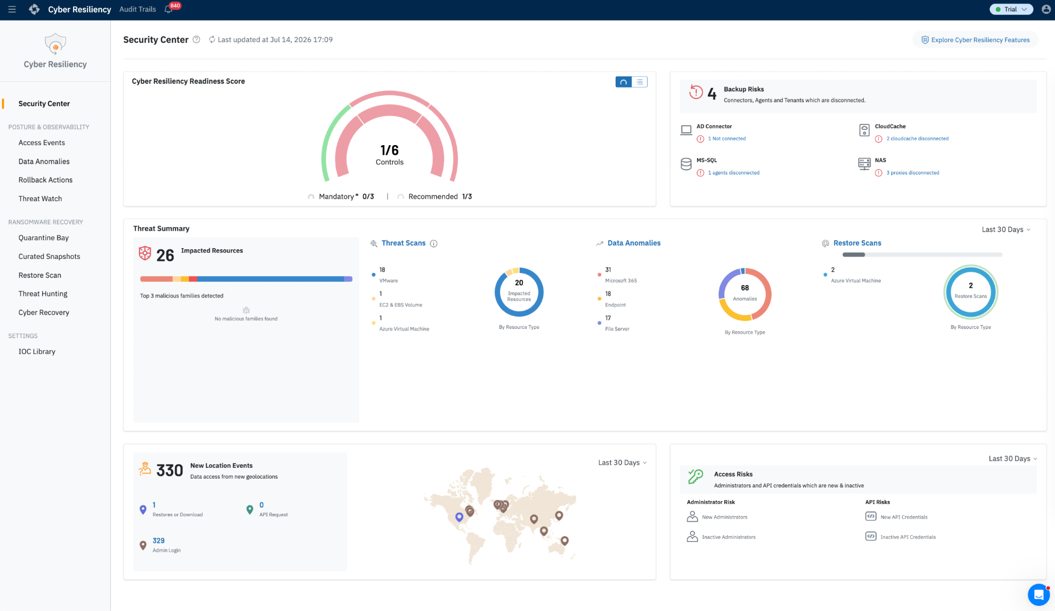Click the NAS server icon
Image resolution: width=1055 pixels, height=611 pixels.
click(864, 164)
